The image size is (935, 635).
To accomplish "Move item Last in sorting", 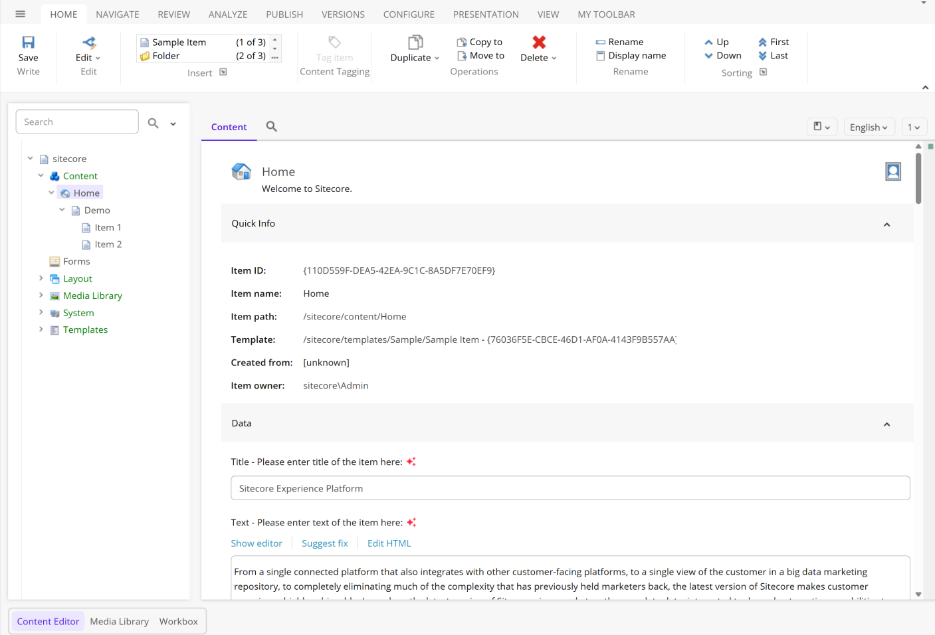I will point(773,56).
